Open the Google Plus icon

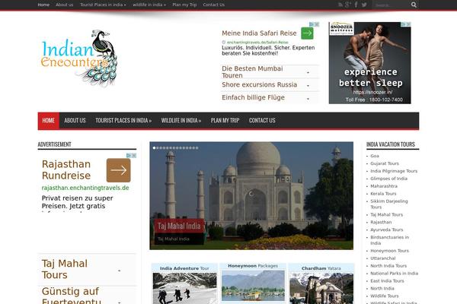click(x=348, y=5)
